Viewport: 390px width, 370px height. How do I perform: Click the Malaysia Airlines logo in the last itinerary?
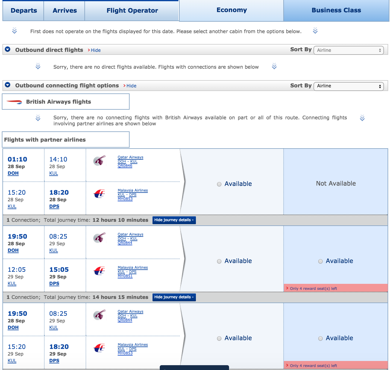(99, 349)
